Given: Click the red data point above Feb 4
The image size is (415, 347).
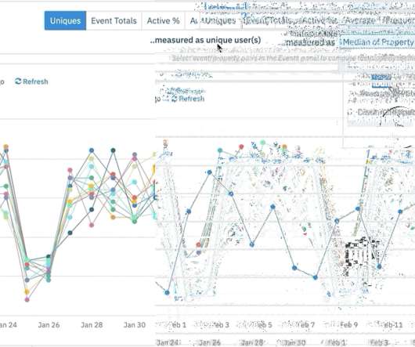Looking at the screenshot, I should (x=241, y=146).
